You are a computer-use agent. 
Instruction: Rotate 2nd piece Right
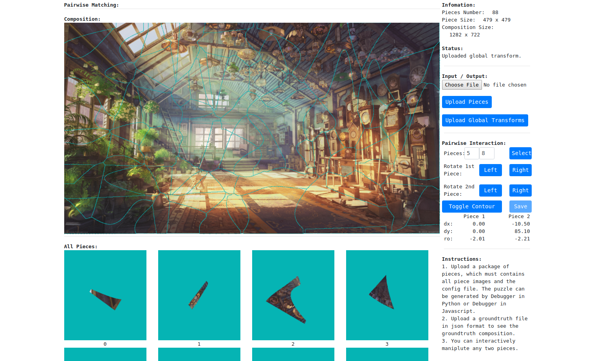(x=520, y=190)
